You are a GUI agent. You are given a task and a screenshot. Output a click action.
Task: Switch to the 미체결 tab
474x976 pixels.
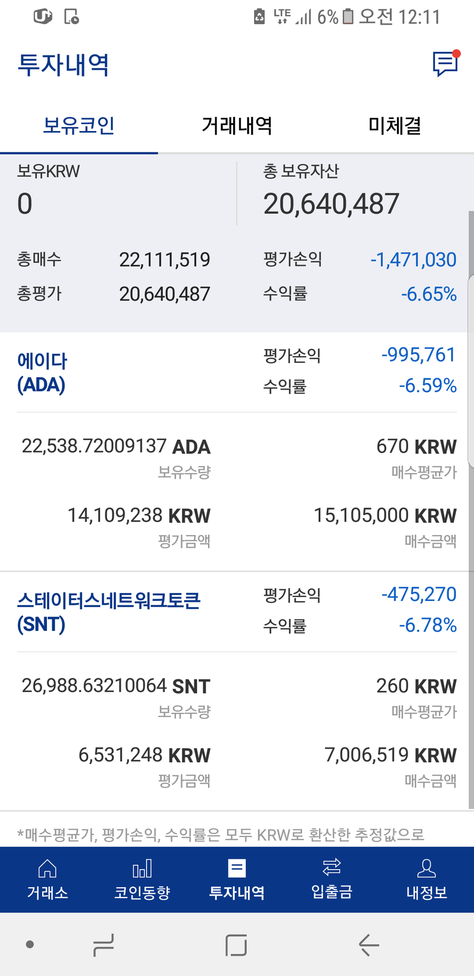point(395,126)
